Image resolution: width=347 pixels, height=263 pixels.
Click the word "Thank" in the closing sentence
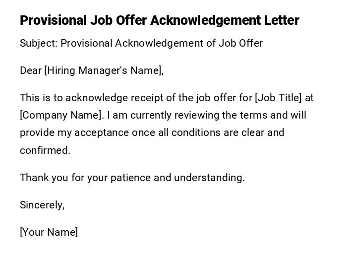(33, 178)
